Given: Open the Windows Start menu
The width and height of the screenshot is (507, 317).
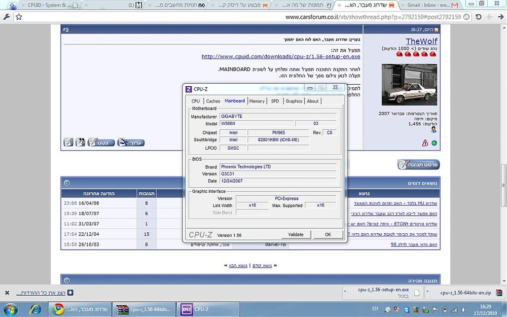Looking at the screenshot, I should [10, 309].
